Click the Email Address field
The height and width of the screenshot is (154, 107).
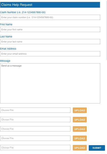[x=50, y=54]
